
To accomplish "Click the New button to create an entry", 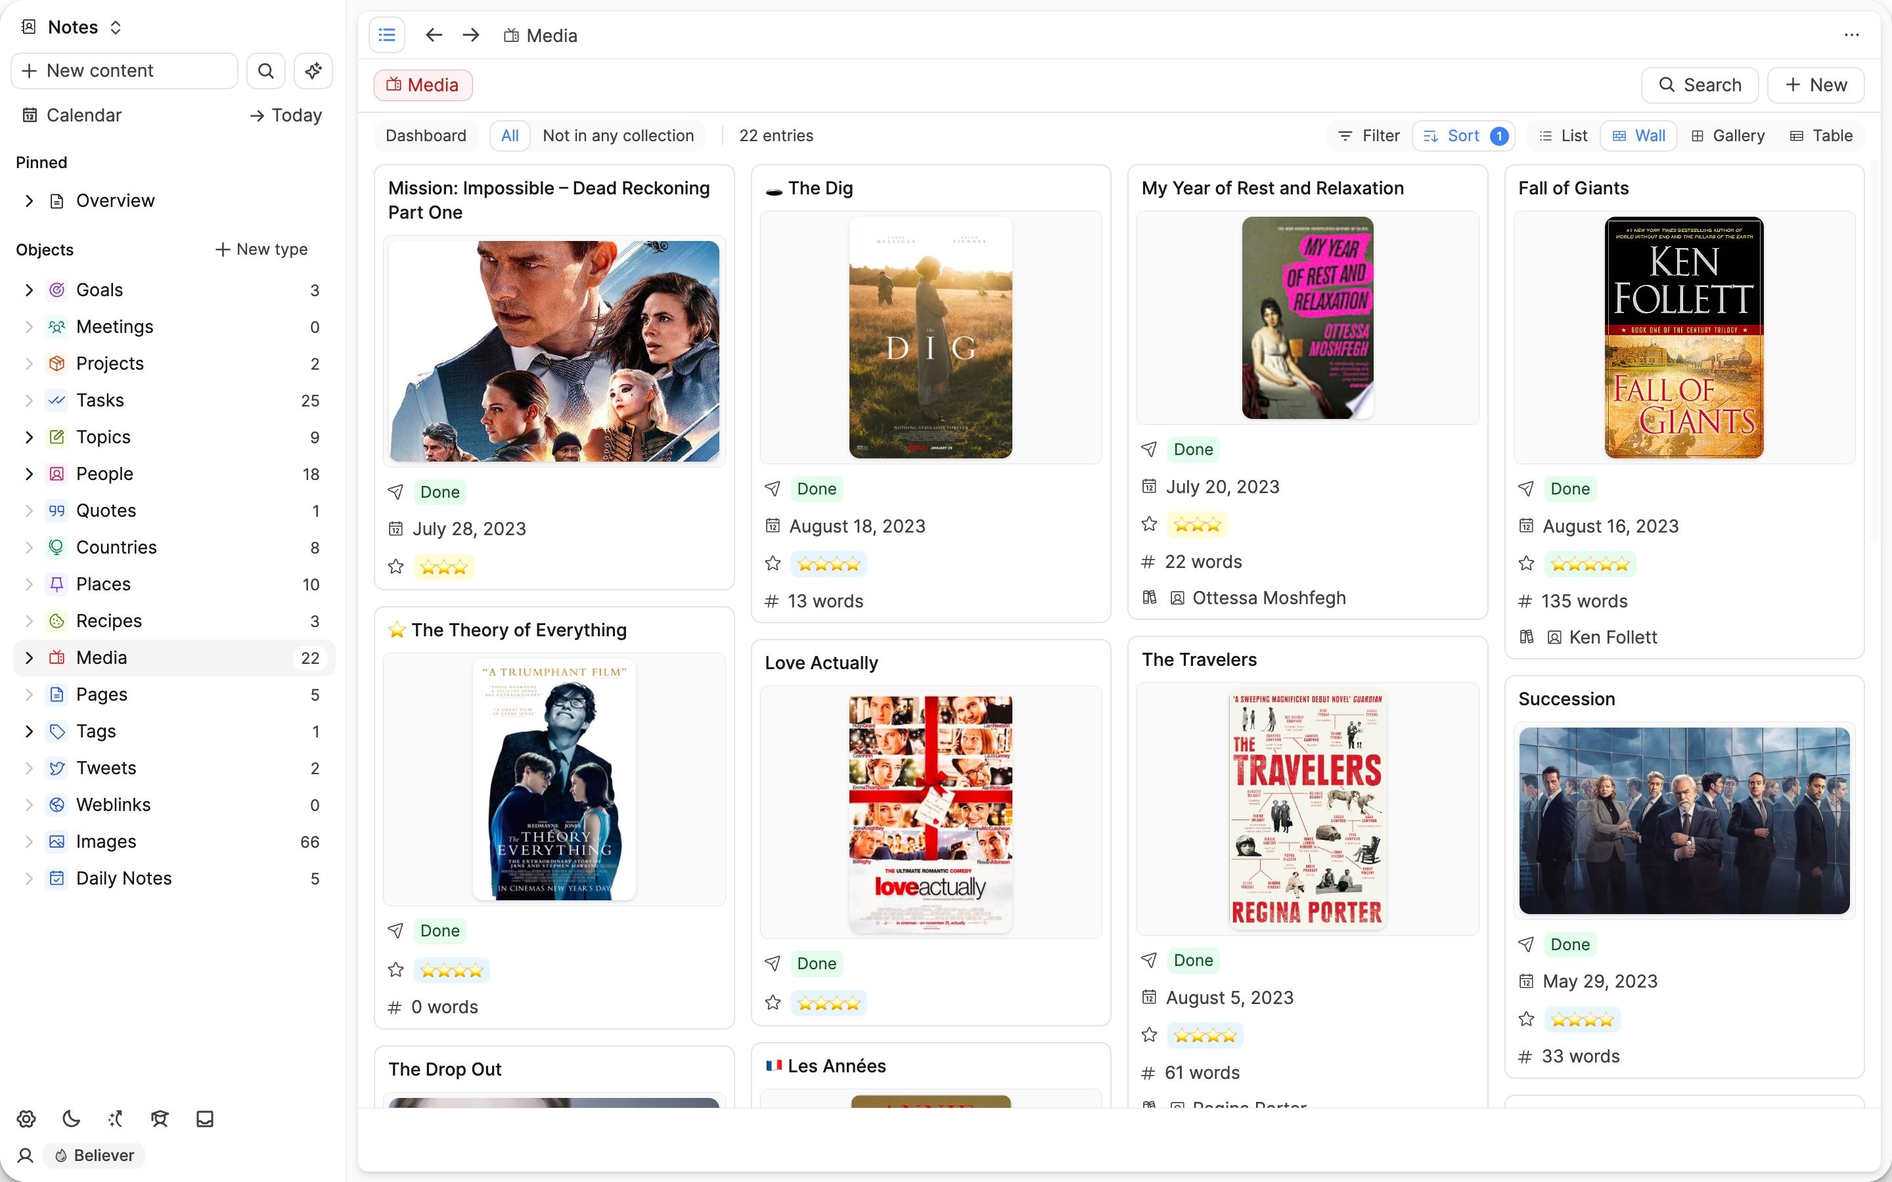I will click(1815, 85).
